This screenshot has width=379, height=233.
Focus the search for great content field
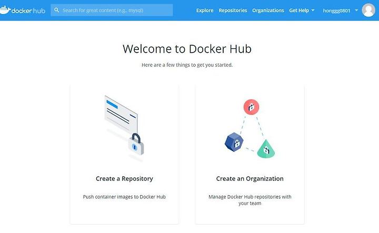click(x=112, y=10)
